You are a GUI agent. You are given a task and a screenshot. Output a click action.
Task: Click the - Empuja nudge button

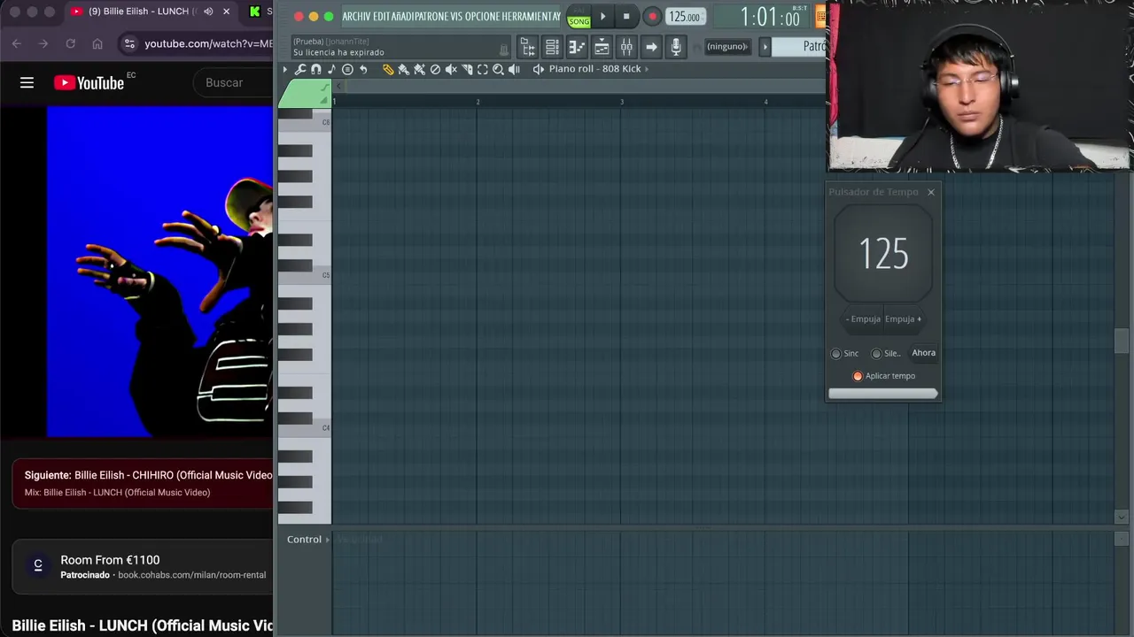point(863,319)
